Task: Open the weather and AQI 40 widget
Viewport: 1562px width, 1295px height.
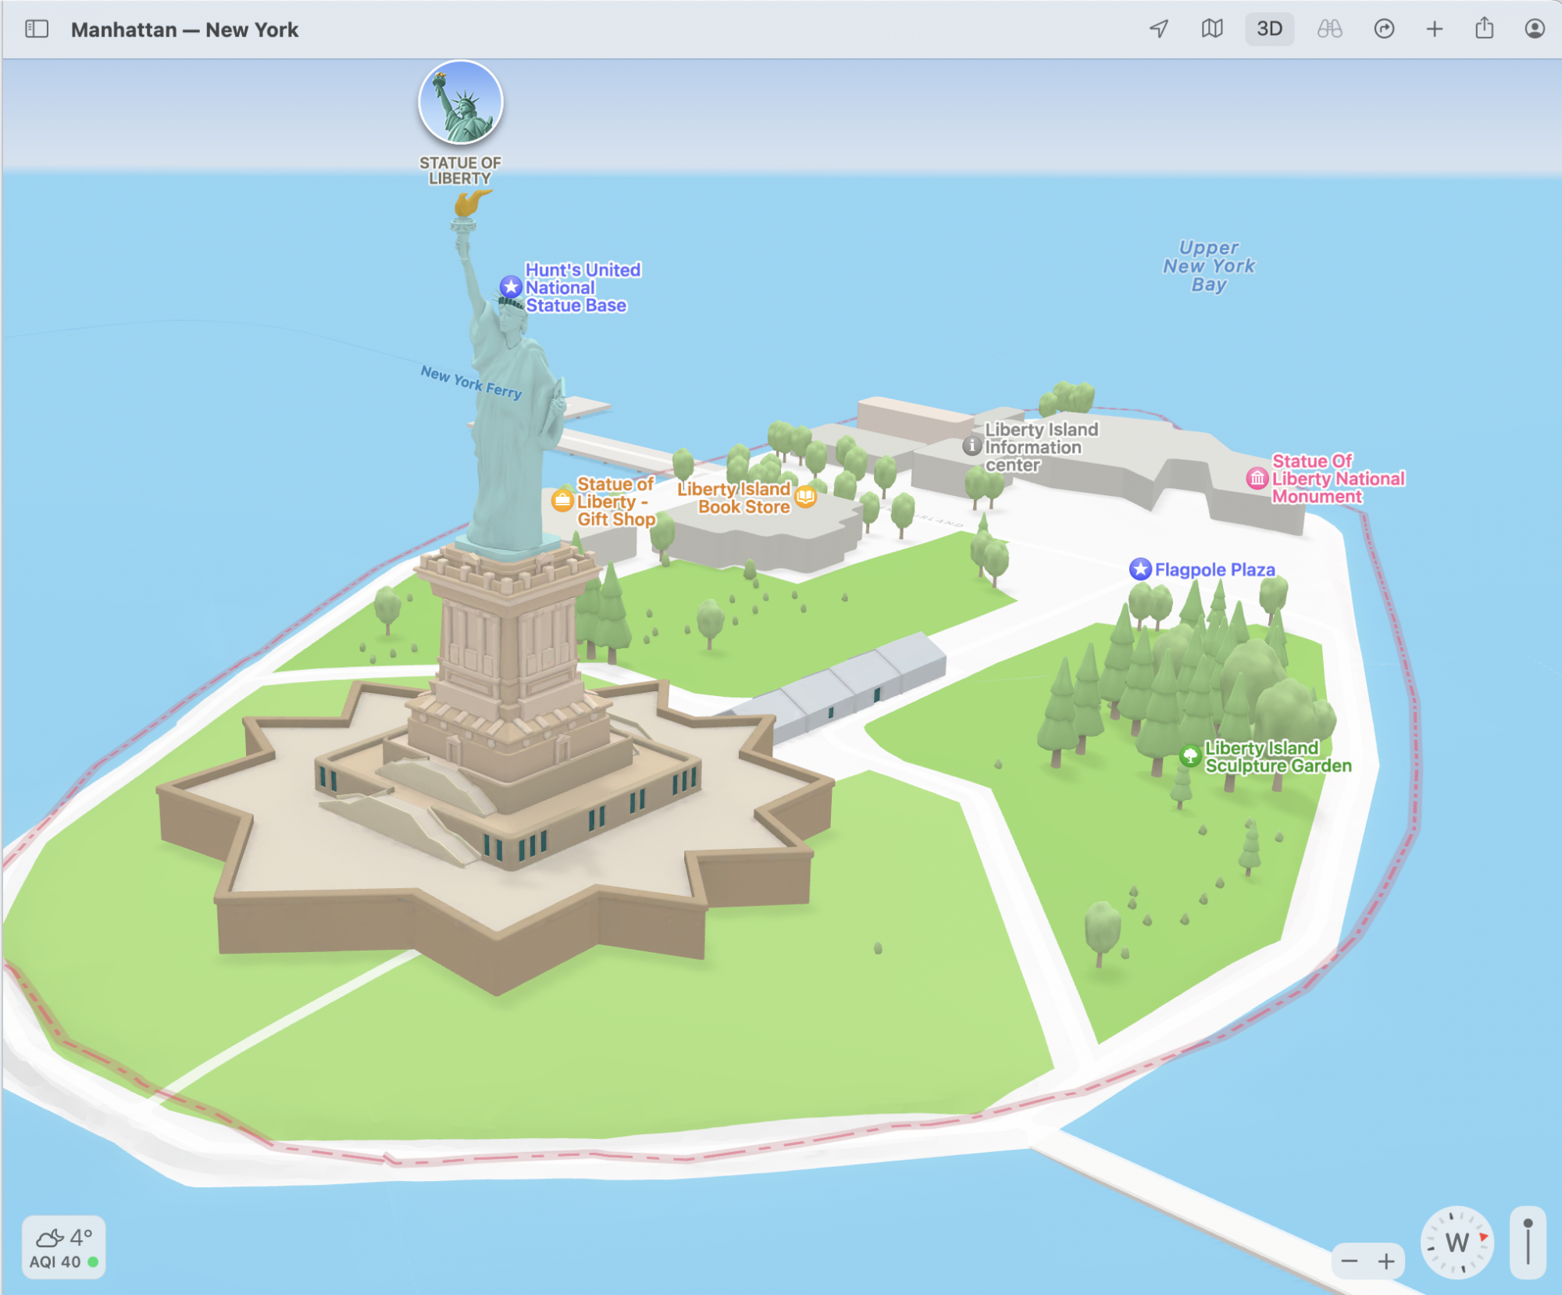Action: (x=63, y=1247)
